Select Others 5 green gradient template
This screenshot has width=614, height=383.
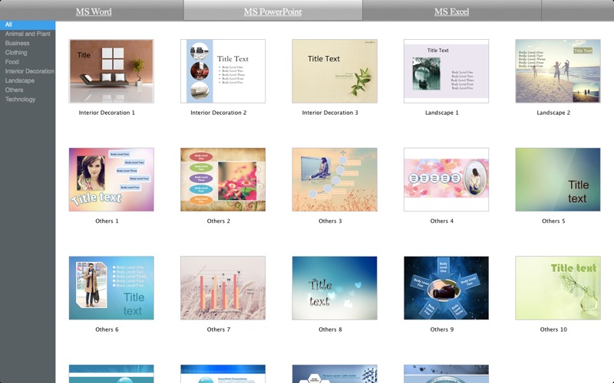click(x=558, y=179)
